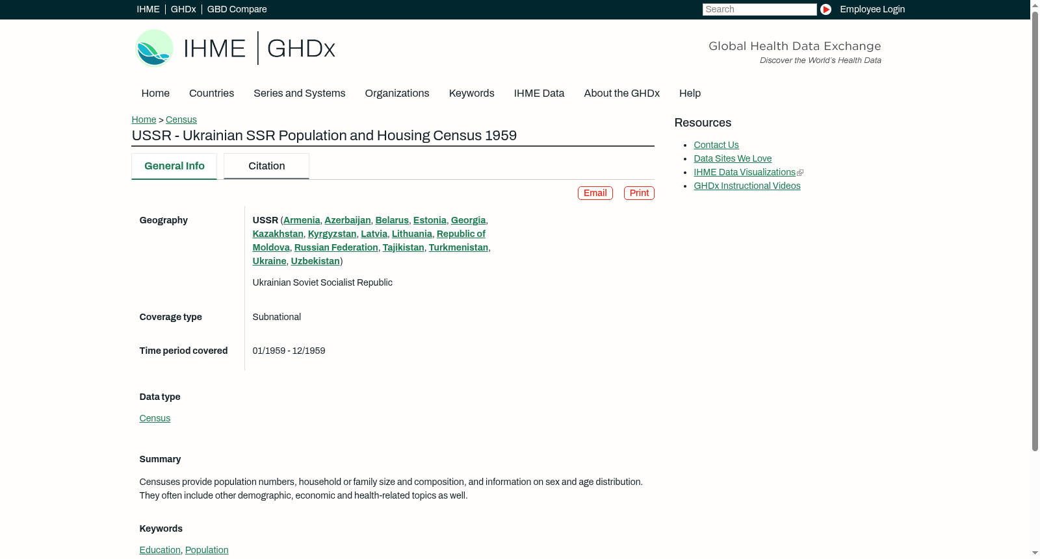
Task: Open the Countries menu
Action: pos(211,93)
